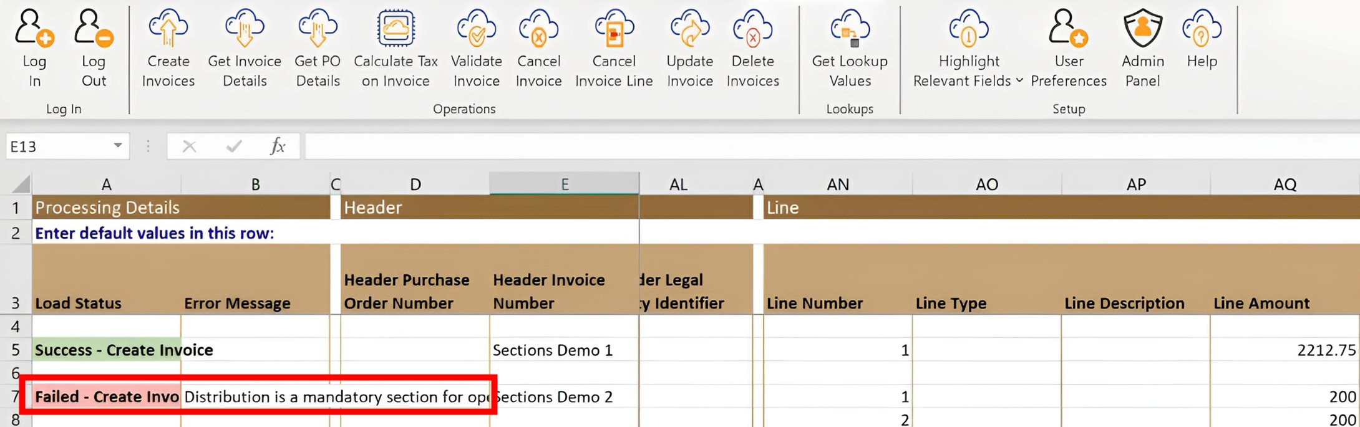Click the Line Description heading cell
The height and width of the screenshot is (427, 1360).
[x=1136, y=279]
